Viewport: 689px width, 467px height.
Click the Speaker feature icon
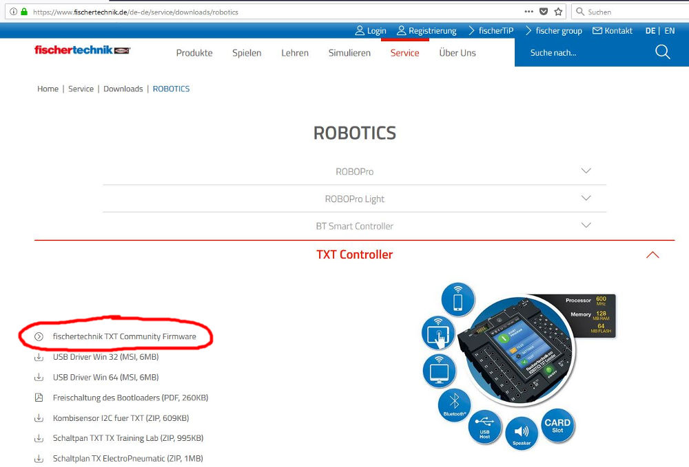522,433
